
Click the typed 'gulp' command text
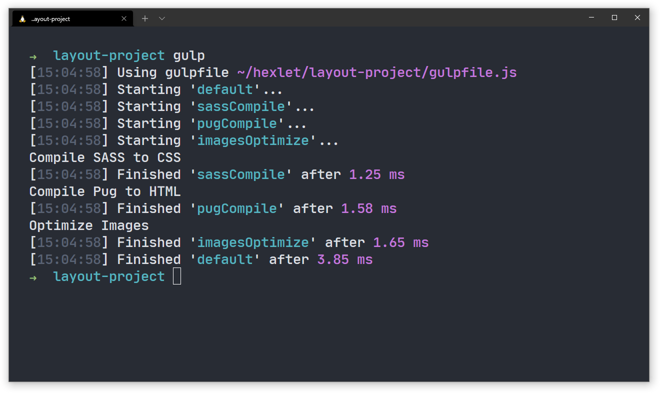pos(189,56)
